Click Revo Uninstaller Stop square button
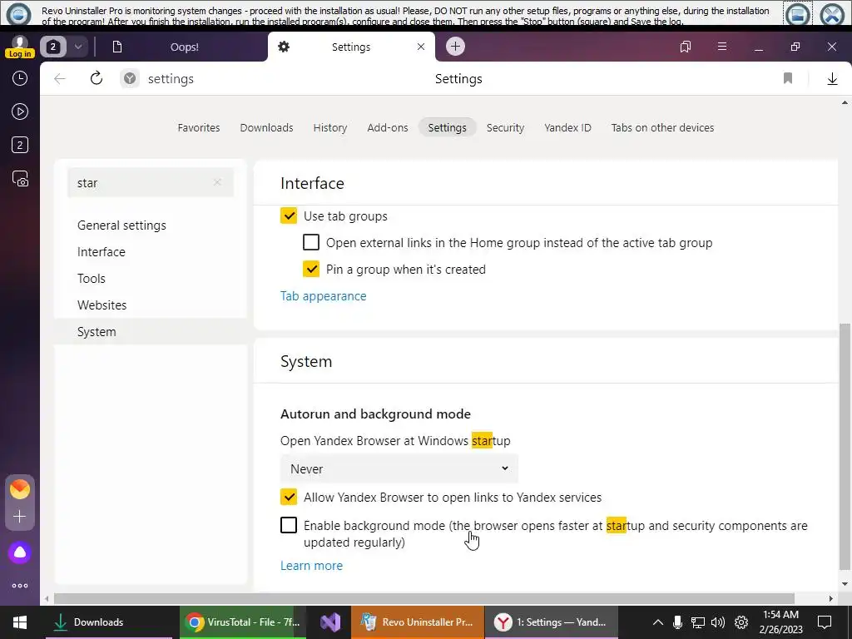Viewport: 852px width, 639px height. (798, 13)
